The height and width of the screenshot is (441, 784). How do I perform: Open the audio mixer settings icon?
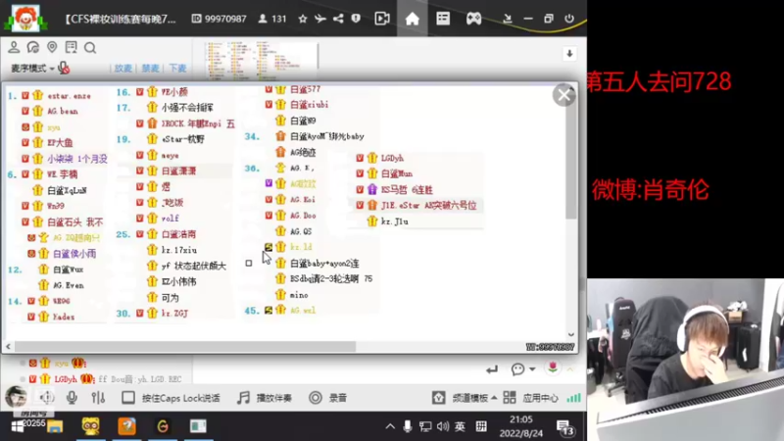click(x=98, y=398)
